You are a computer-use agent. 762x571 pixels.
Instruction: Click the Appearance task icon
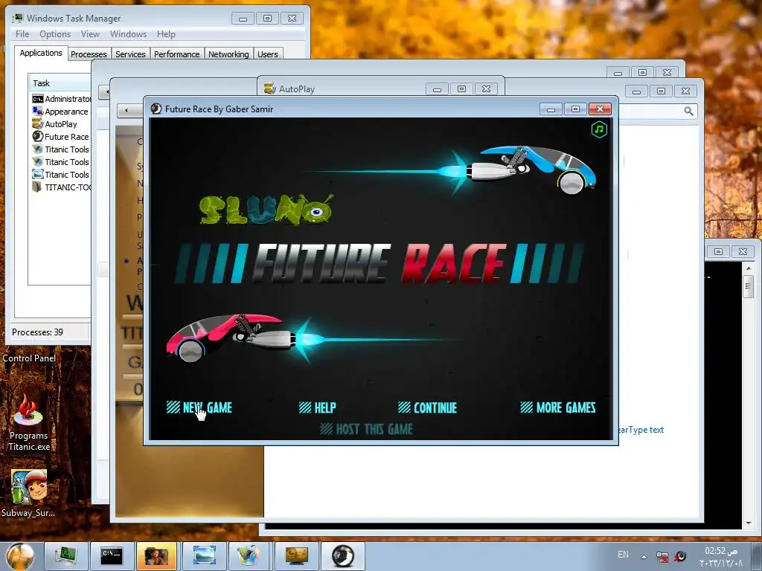[37, 112]
